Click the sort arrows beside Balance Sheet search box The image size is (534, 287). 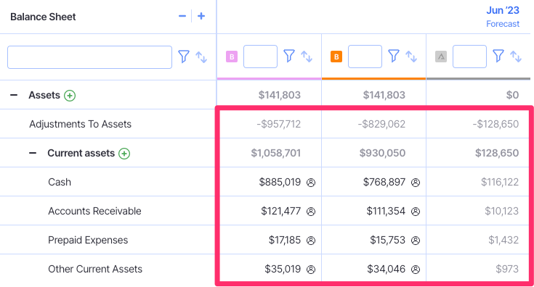click(x=201, y=57)
